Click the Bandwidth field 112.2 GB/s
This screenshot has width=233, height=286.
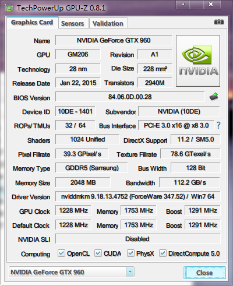[x=190, y=182]
